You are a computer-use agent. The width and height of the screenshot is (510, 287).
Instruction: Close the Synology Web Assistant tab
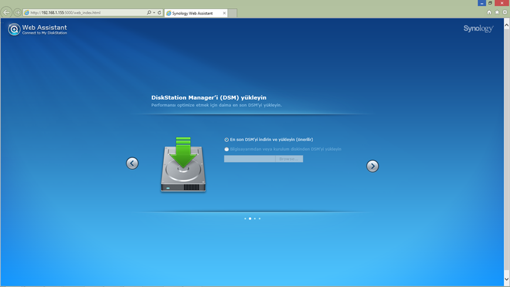pos(224,13)
